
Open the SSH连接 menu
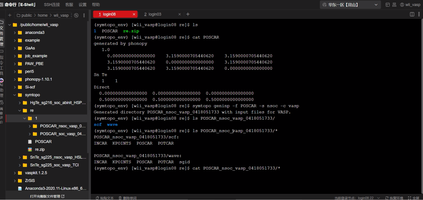52,5
